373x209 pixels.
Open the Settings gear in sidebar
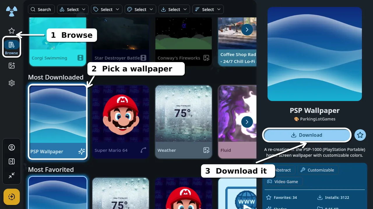point(12,83)
